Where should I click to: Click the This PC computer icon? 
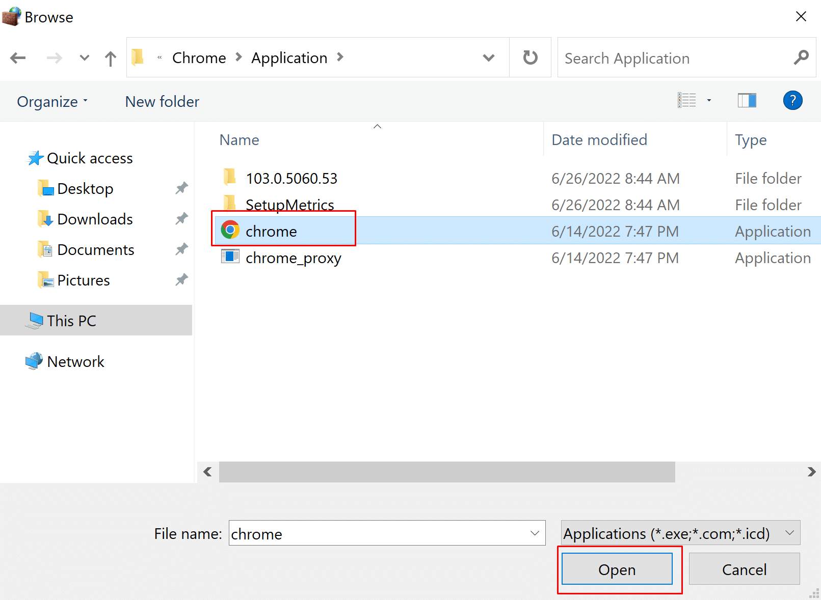[x=35, y=321]
